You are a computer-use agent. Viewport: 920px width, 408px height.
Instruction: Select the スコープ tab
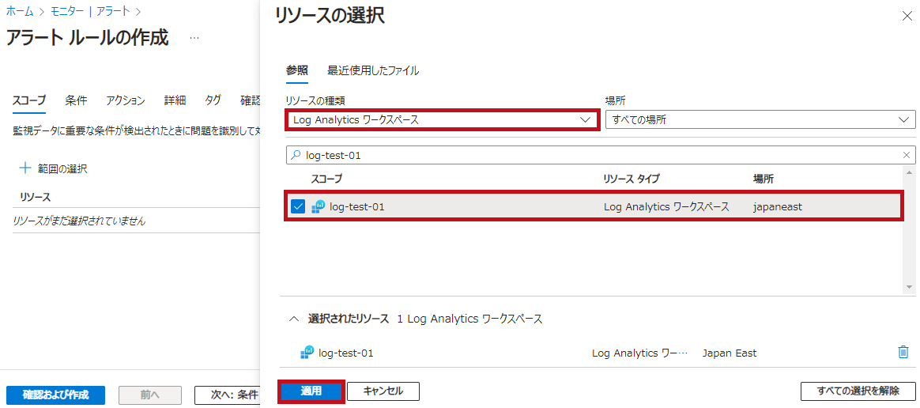pos(28,100)
